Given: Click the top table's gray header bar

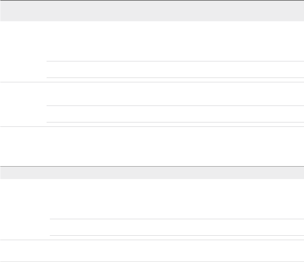Looking at the screenshot, I should click(152, 11).
